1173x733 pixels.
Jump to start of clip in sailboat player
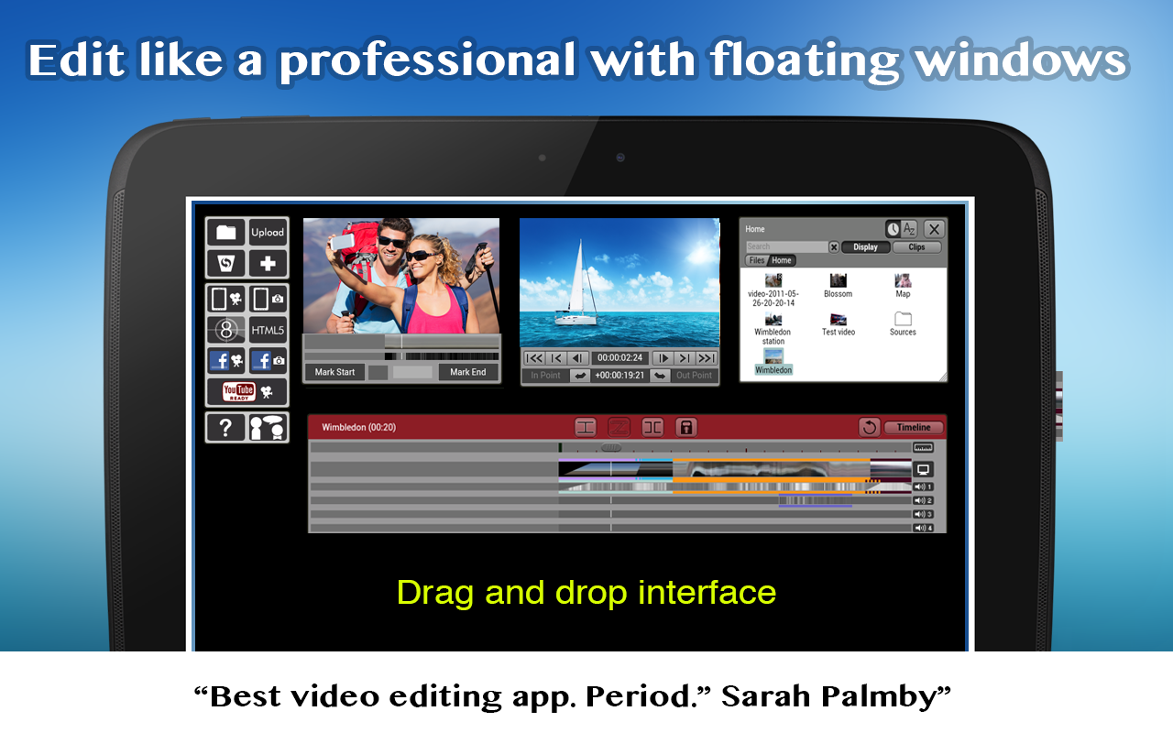pyautogui.click(x=533, y=358)
